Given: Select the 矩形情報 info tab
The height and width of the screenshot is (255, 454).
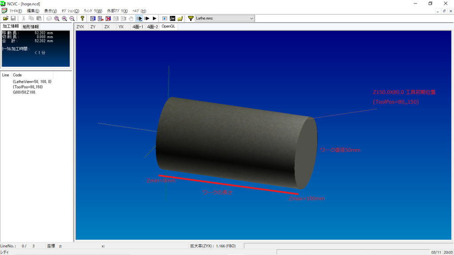Looking at the screenshot, I should [31, 27].
